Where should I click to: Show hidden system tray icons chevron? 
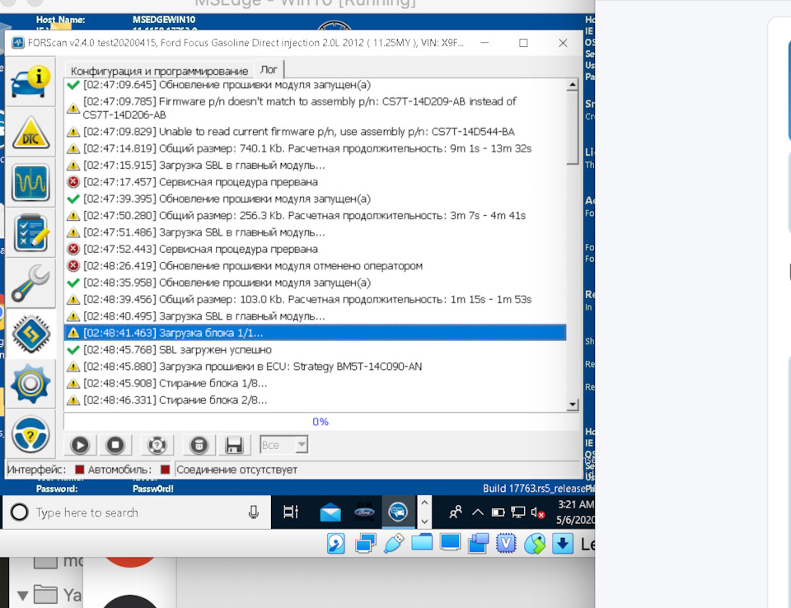click(477, 512)
